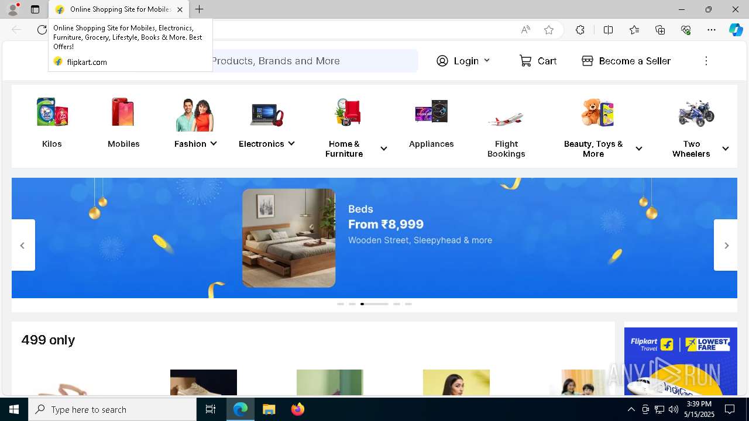Open the notification center icon
749x421 pixels.
click(730, 409)
